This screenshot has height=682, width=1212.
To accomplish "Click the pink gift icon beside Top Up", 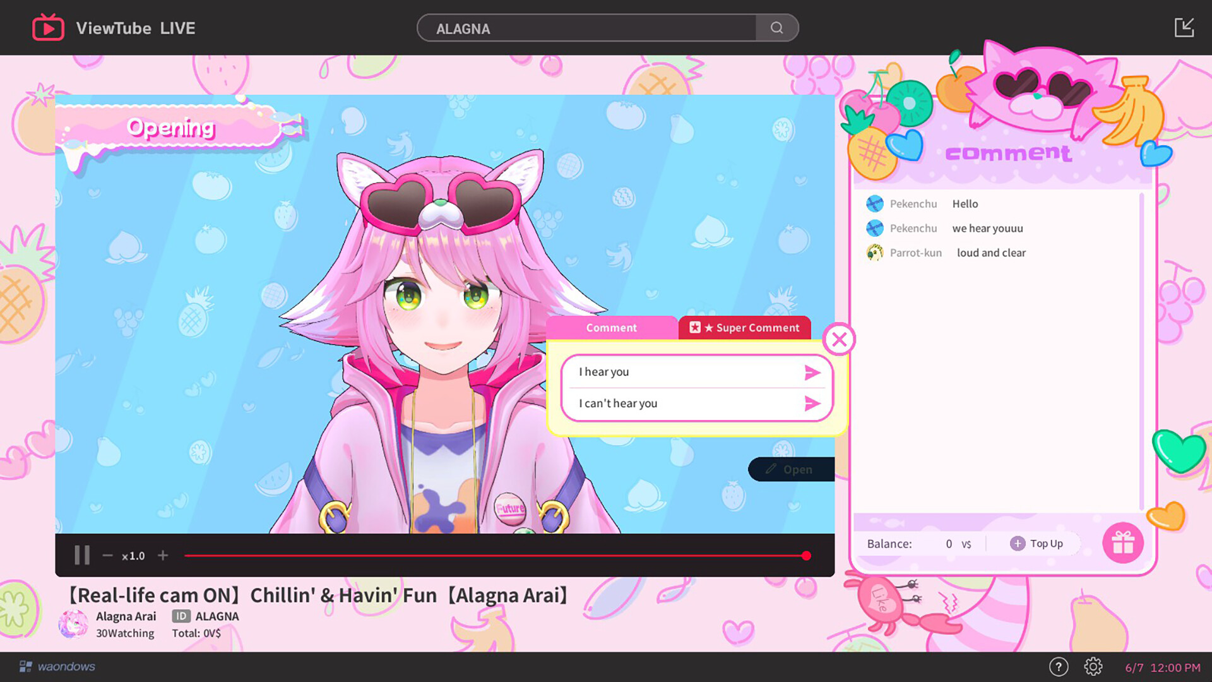I will [x=1123, y=542].
